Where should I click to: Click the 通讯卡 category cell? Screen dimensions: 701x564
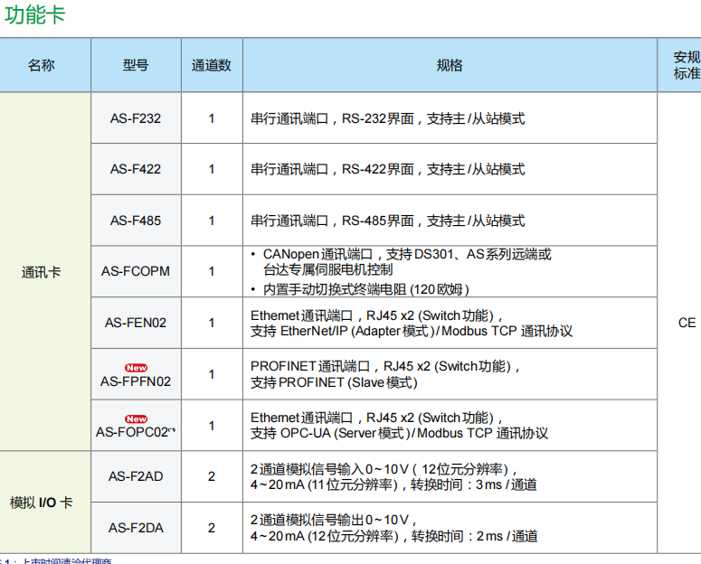[x=41, y=271]
